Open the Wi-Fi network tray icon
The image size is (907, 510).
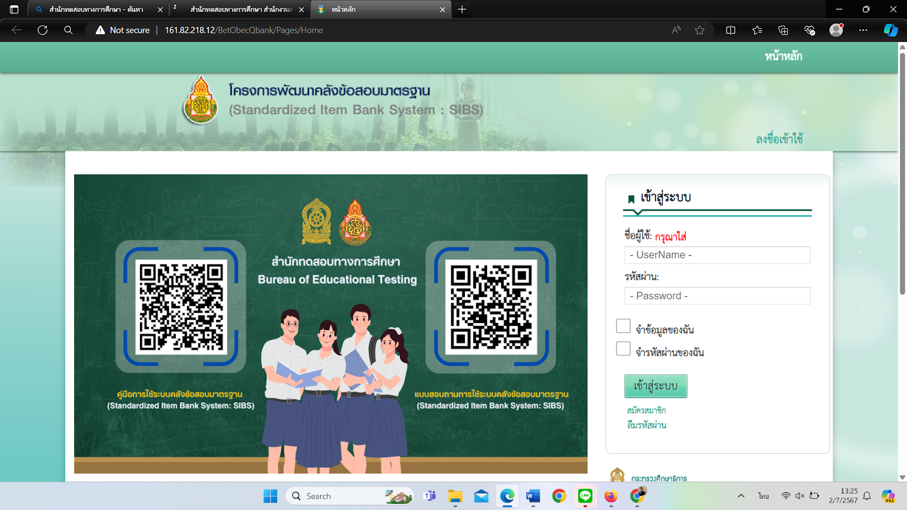pyautogui.click(x=786, y=496)
